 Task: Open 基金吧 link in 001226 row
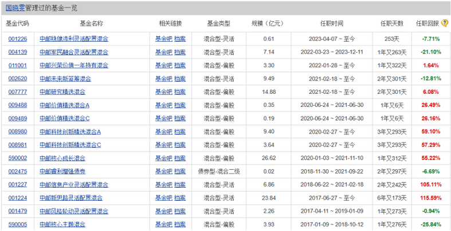[x=164, y=39]
